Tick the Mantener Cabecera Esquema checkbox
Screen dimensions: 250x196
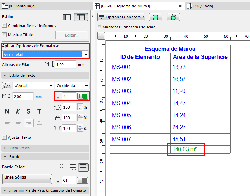point(99,27)
